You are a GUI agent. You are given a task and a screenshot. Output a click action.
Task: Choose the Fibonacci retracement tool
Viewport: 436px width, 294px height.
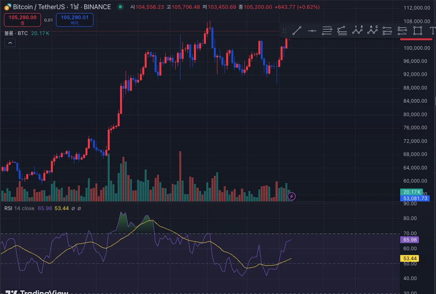coord(327,31)
